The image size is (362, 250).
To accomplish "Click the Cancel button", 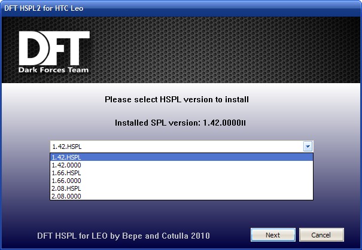I will pos(321,235).
